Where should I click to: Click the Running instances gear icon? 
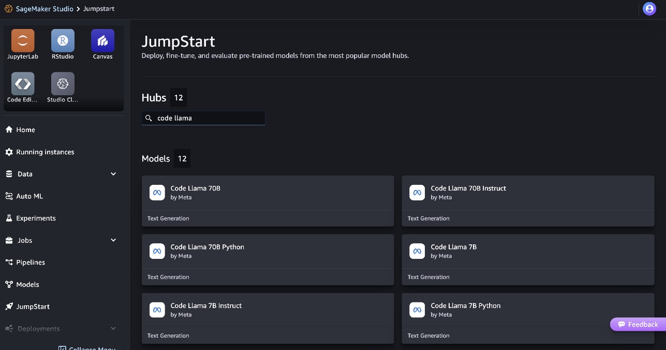(9, 152)
